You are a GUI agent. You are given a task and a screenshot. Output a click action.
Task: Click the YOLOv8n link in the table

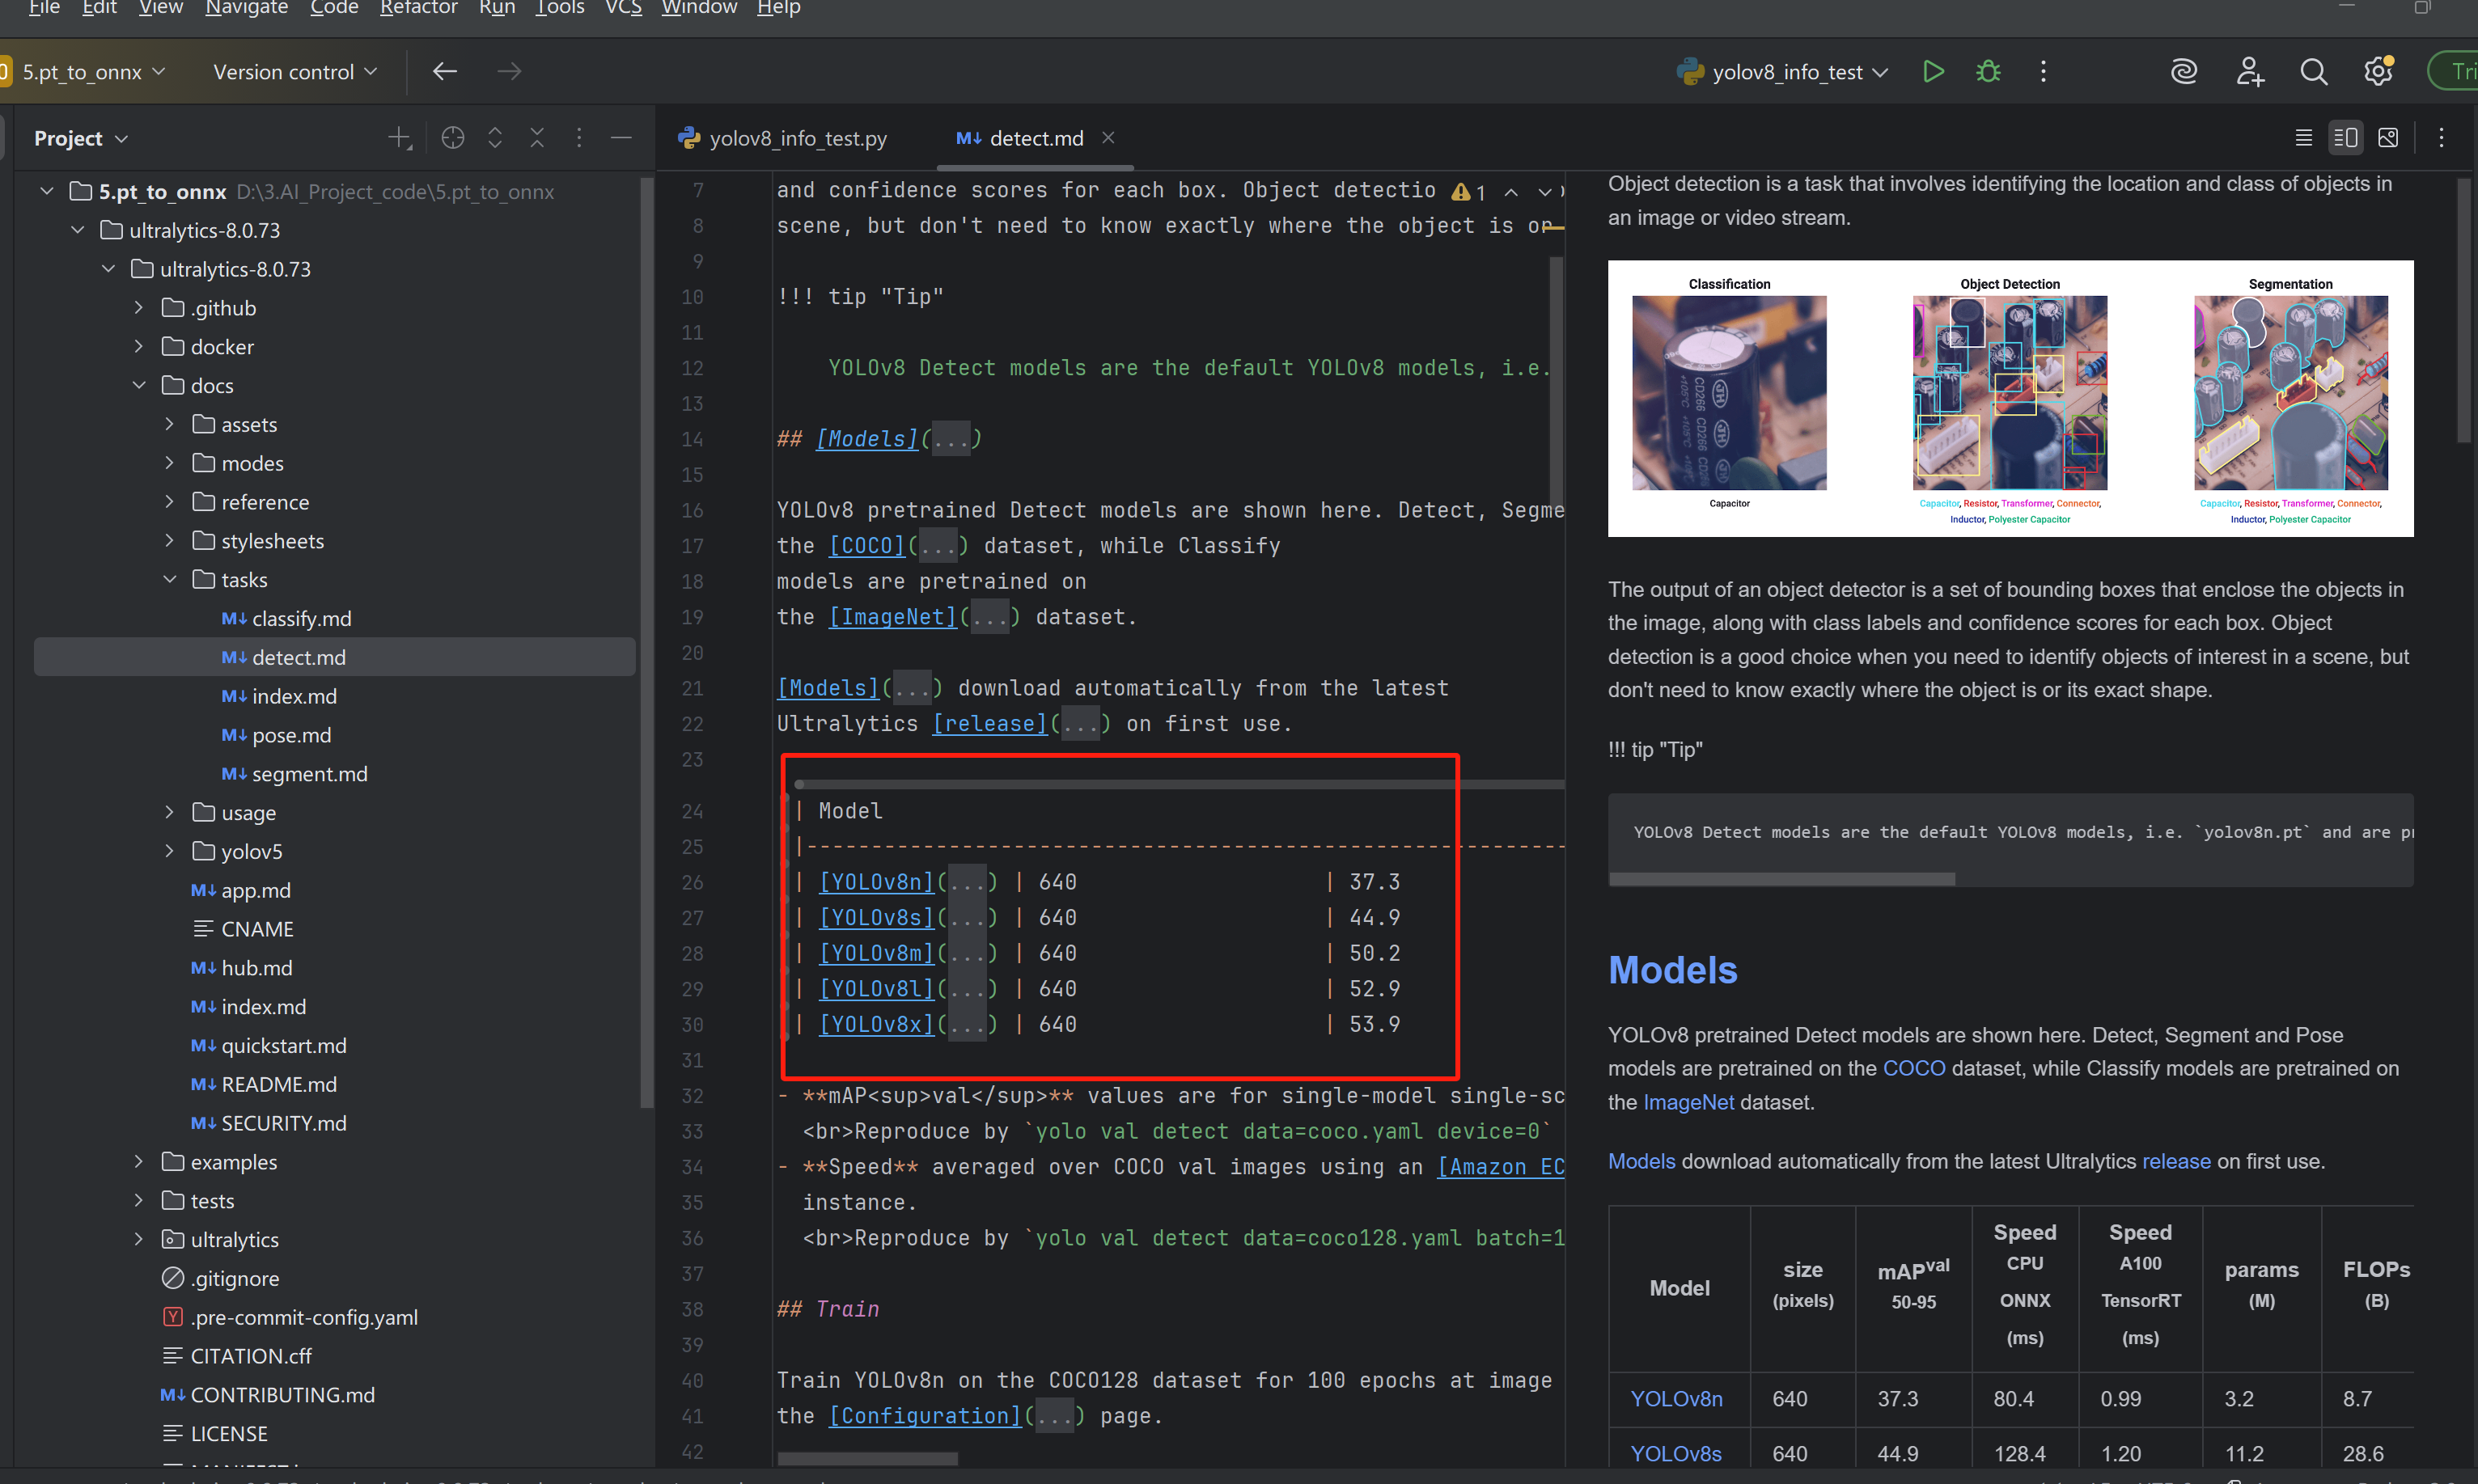pos(1678,1399)
